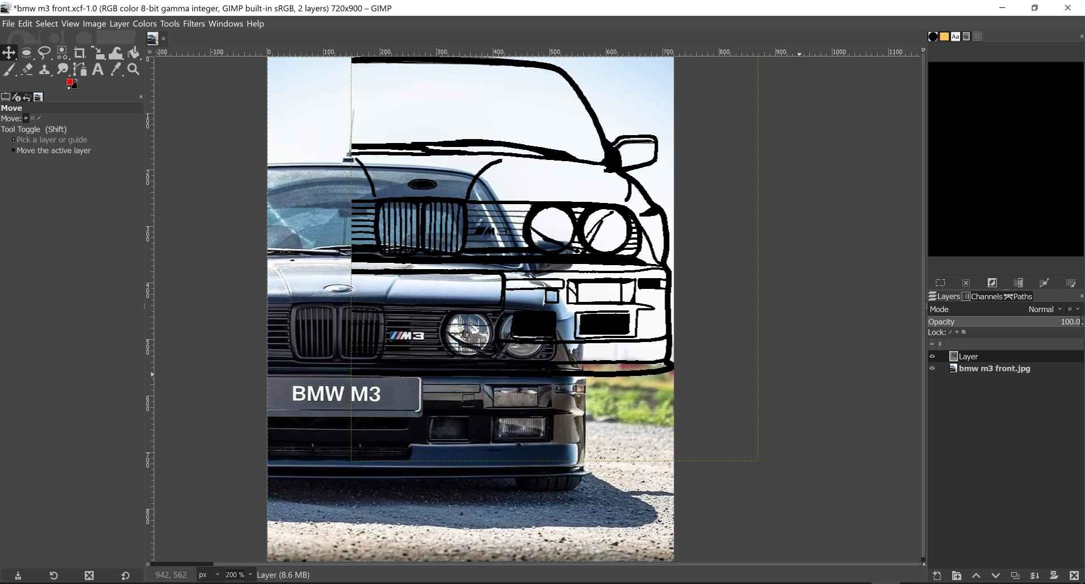Select the Fuzzy Select tool
The width and height of the screenshot is (1085, 584).
pos(62,53)
